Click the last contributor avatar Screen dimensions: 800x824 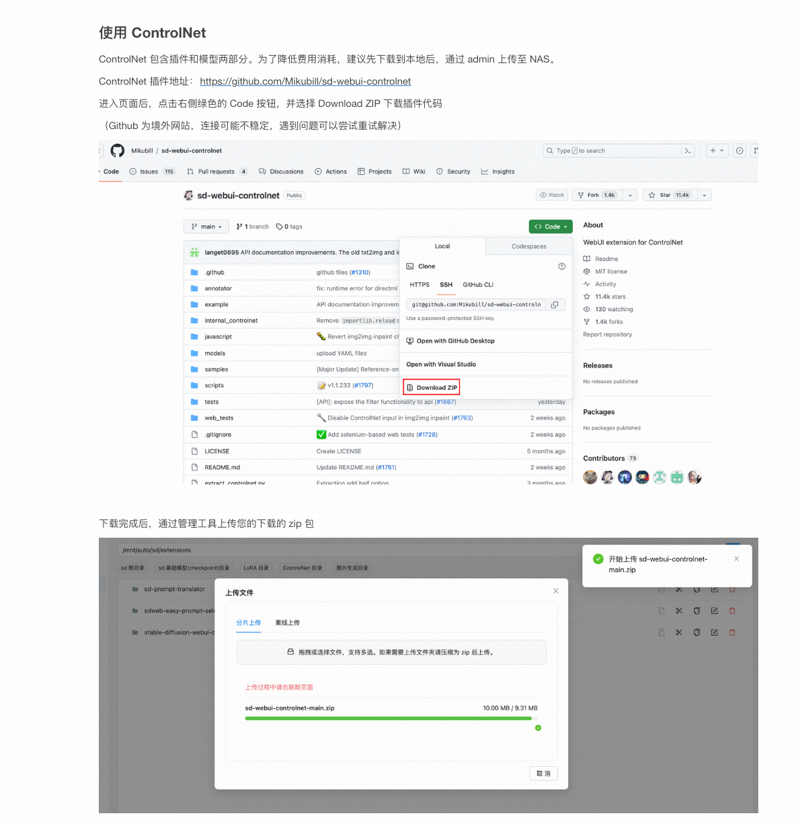[x=694, y=477]
